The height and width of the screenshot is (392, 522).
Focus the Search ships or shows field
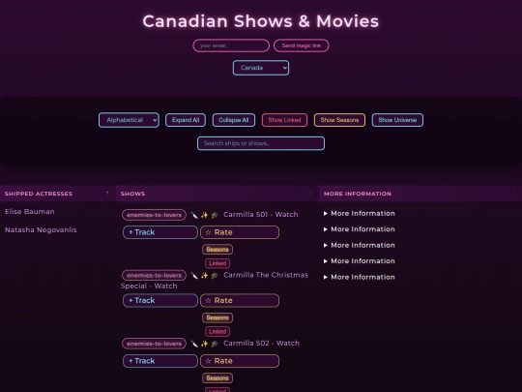[261, 143]
